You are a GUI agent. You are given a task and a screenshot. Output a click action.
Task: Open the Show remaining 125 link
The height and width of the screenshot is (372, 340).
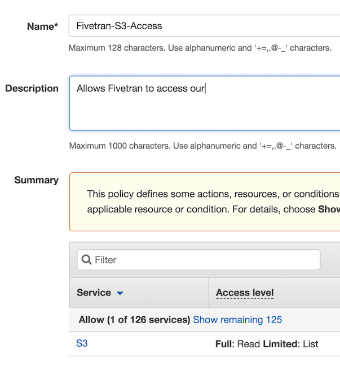point(237,320)
